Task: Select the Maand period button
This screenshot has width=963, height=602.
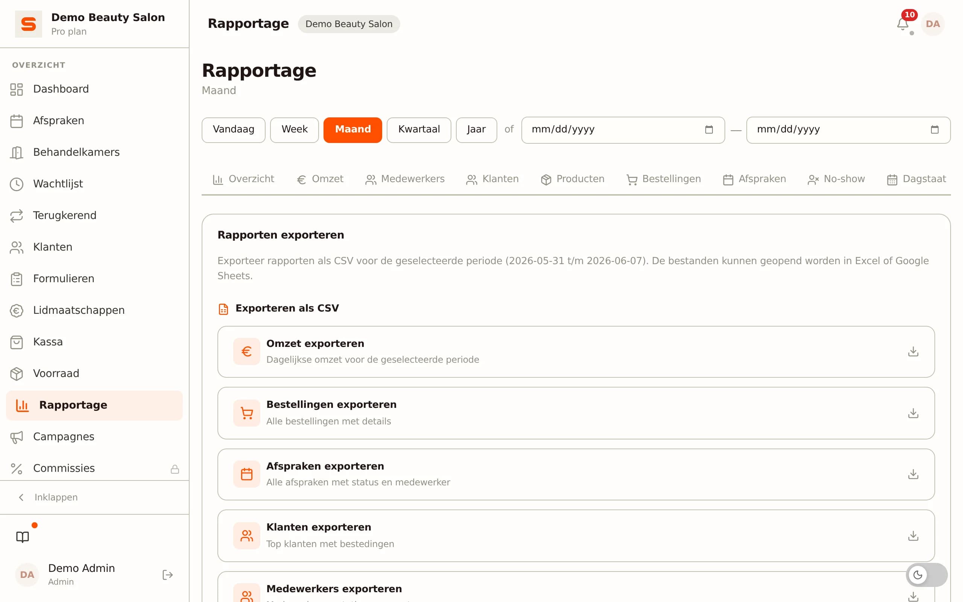Action: pos(352,130)
